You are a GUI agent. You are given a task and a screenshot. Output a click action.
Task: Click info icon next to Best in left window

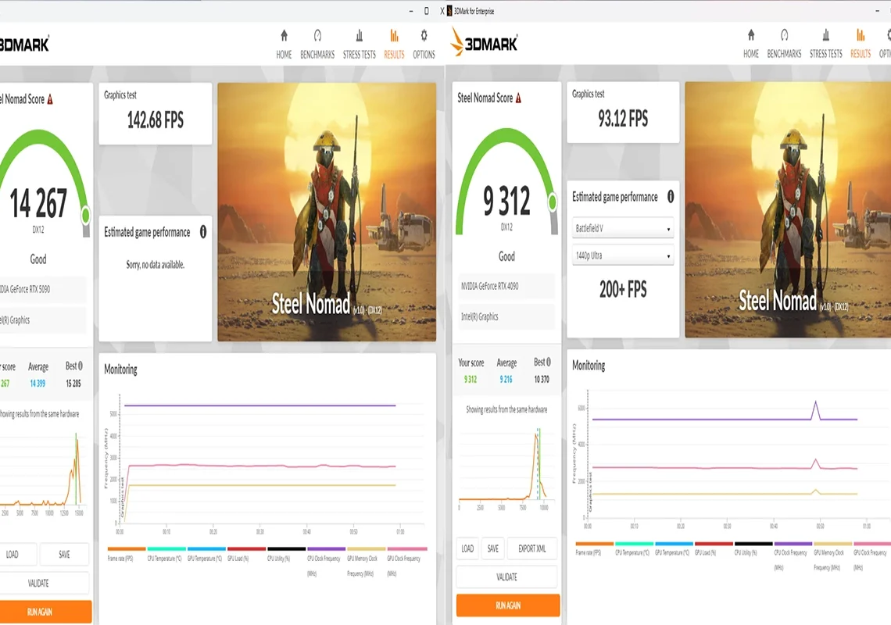[81, 366]
